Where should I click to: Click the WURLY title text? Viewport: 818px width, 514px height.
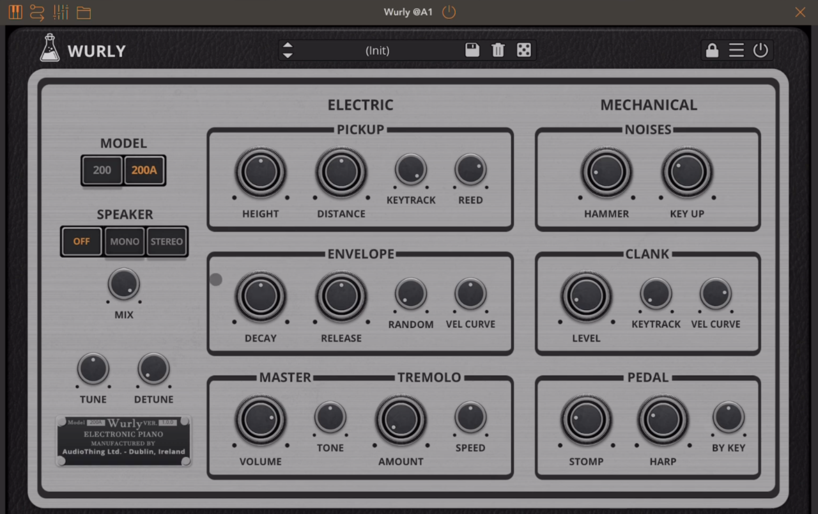point(96,51)
